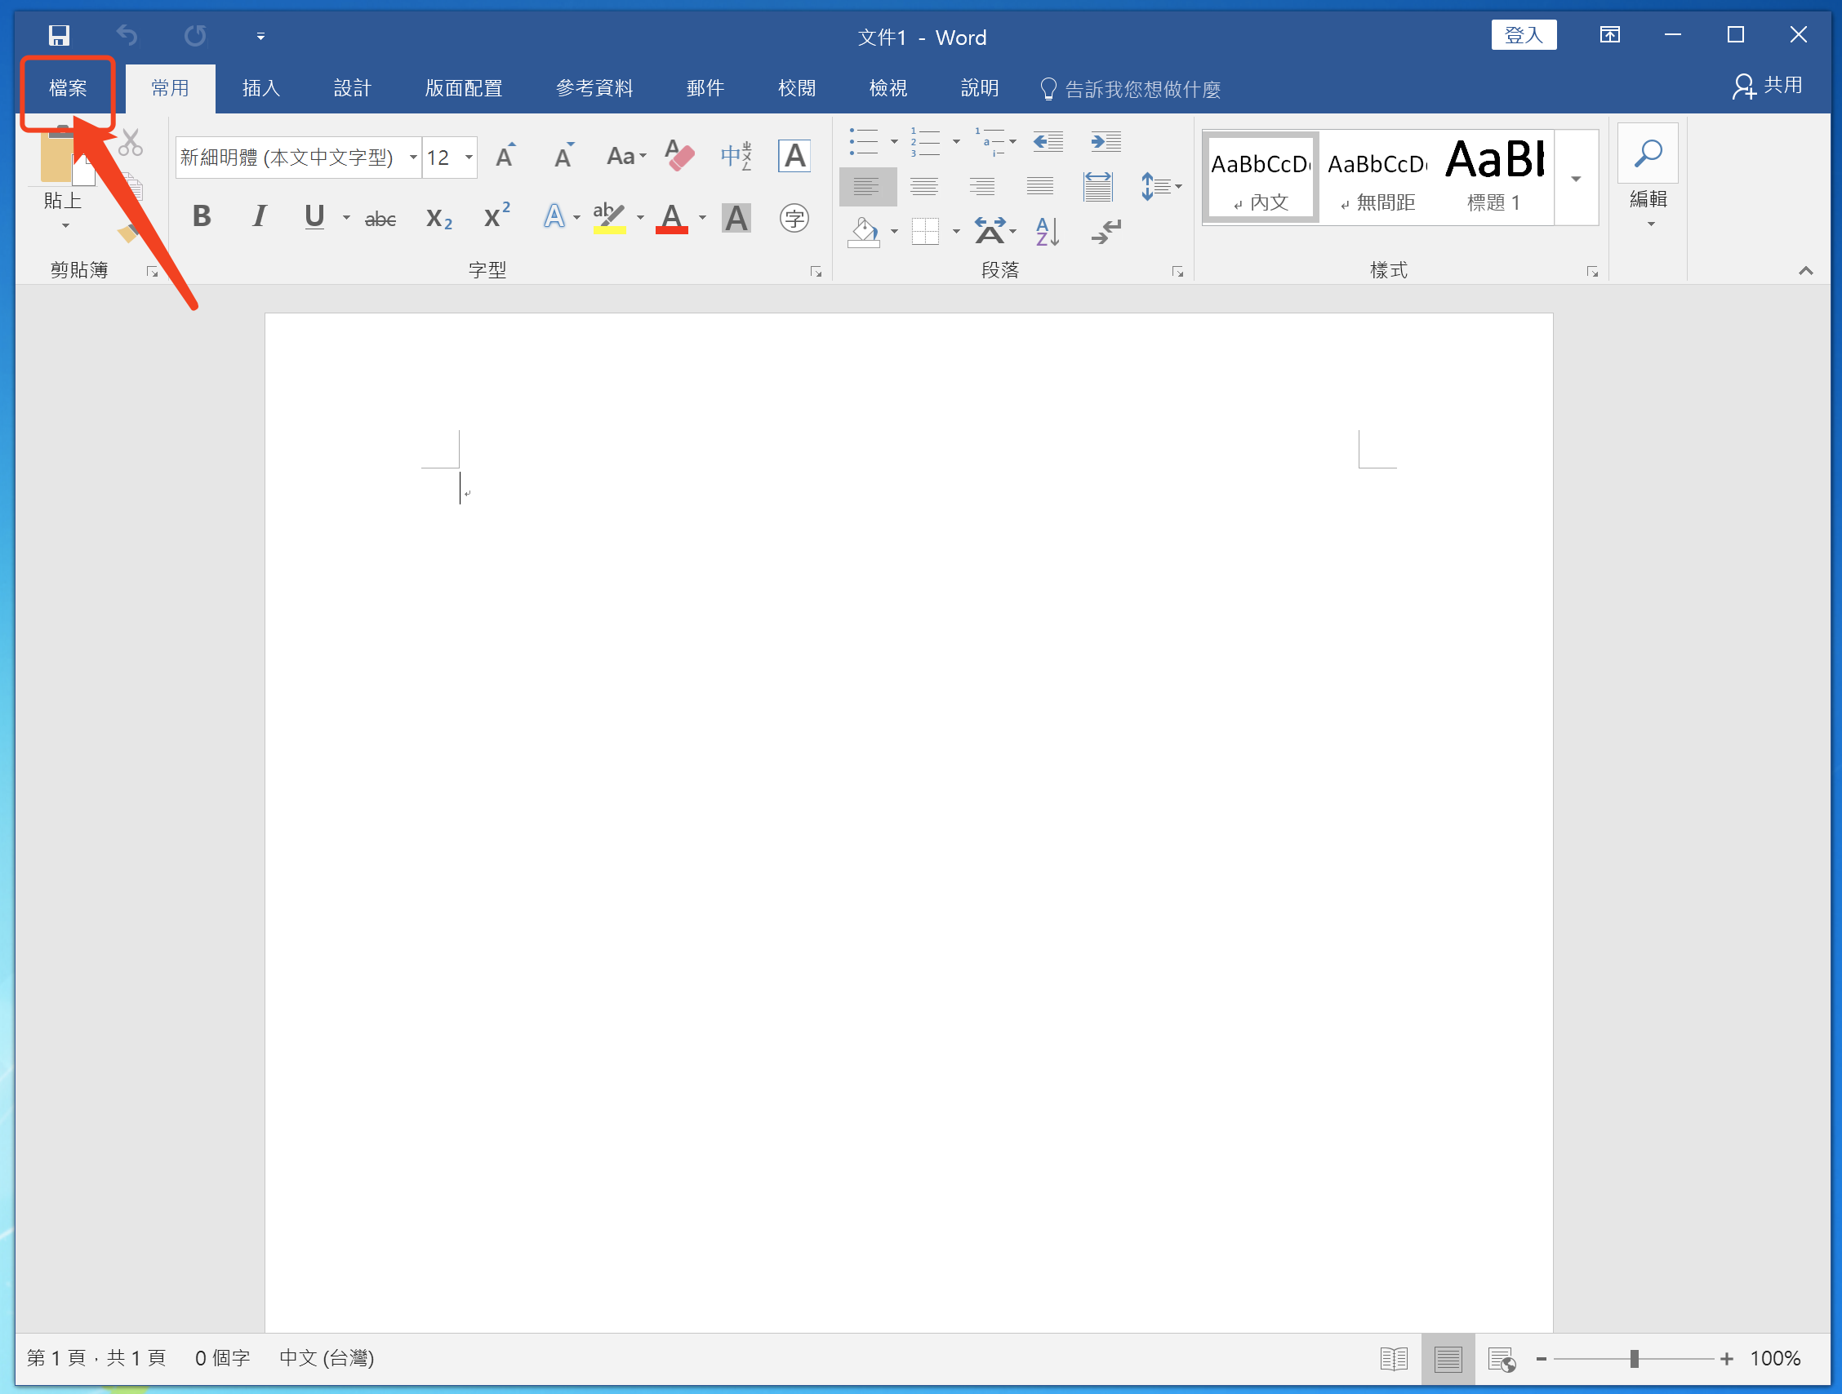Click the 告訴我您想做什麼 search field
The width and height of the screenshot is (1842, 1394).
coord(1141,89)
